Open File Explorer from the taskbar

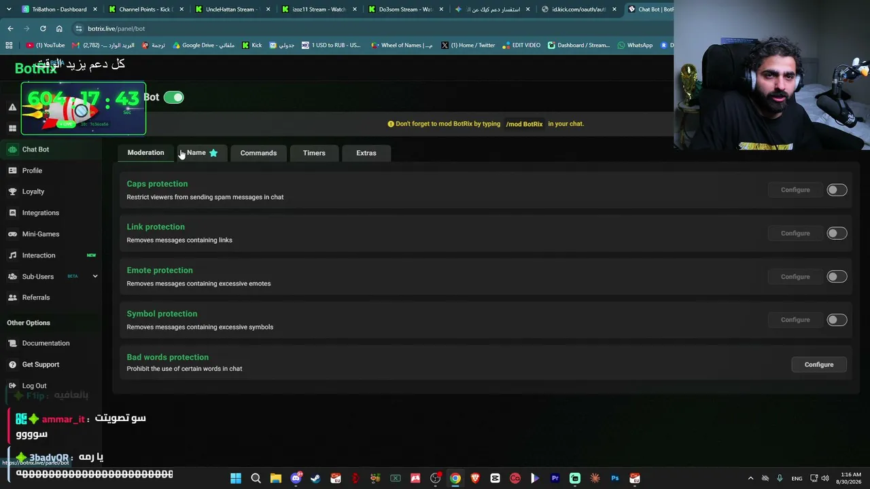(x=275, y=478)
